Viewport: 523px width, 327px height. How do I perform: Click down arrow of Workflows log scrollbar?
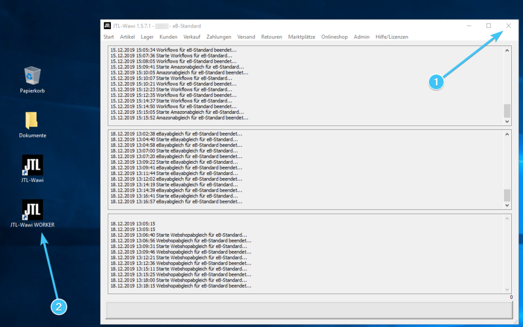507,121
